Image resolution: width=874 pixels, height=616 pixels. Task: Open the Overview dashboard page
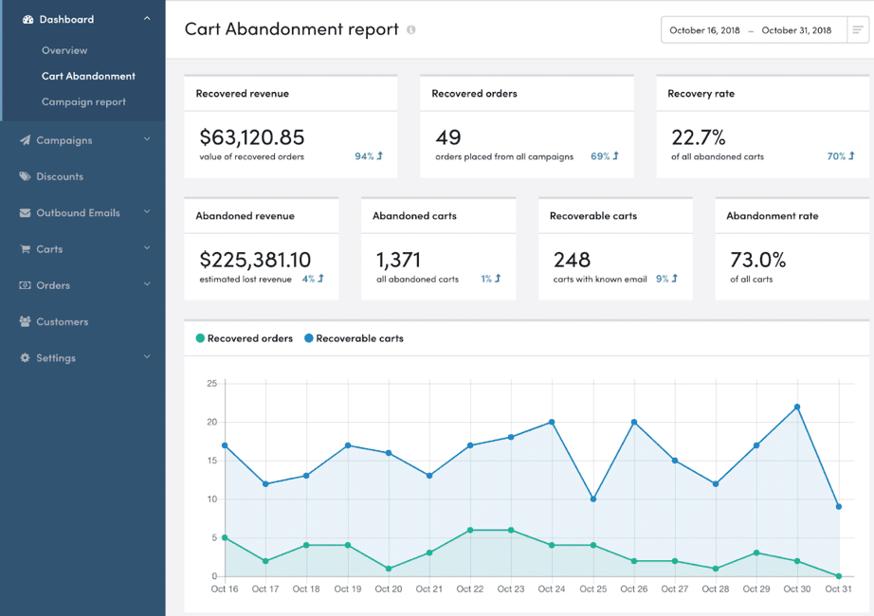tap(64, 50)
